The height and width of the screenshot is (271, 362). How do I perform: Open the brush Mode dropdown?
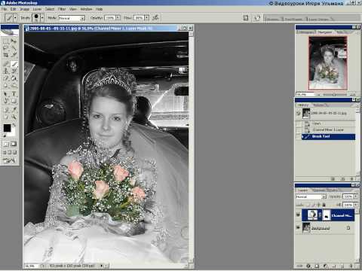coord(72,18)
